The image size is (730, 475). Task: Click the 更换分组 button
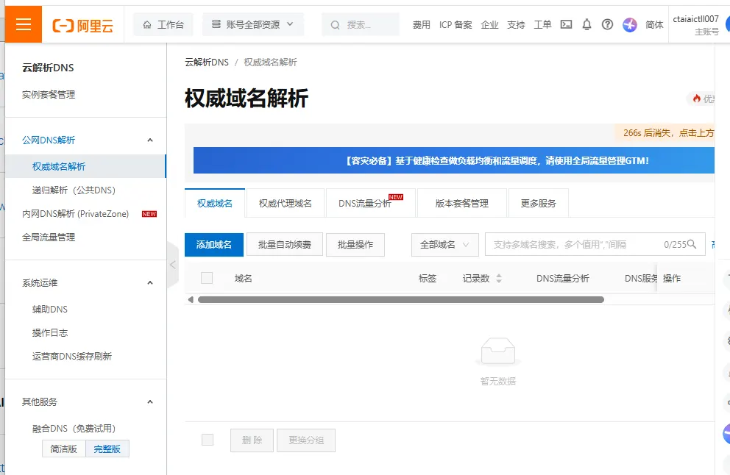306,440
